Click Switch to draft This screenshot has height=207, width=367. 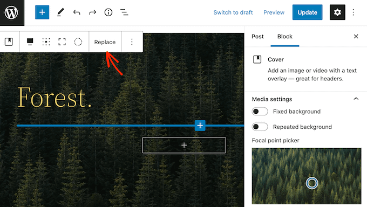[233, 12]
